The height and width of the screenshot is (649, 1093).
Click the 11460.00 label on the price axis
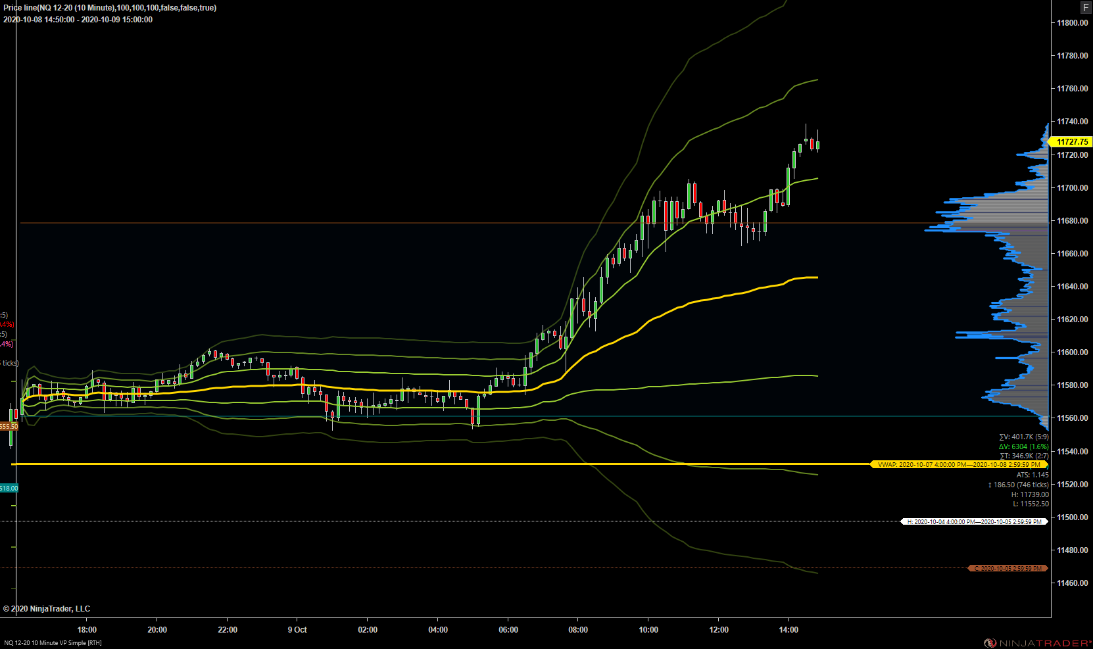pos(1072,583)
